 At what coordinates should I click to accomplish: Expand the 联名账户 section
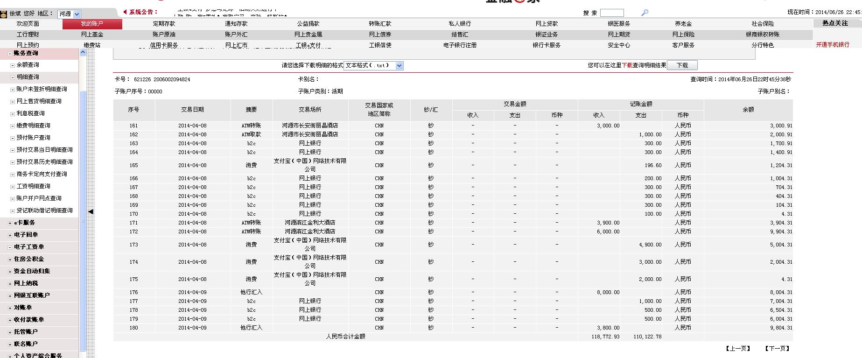pos(10,344)
